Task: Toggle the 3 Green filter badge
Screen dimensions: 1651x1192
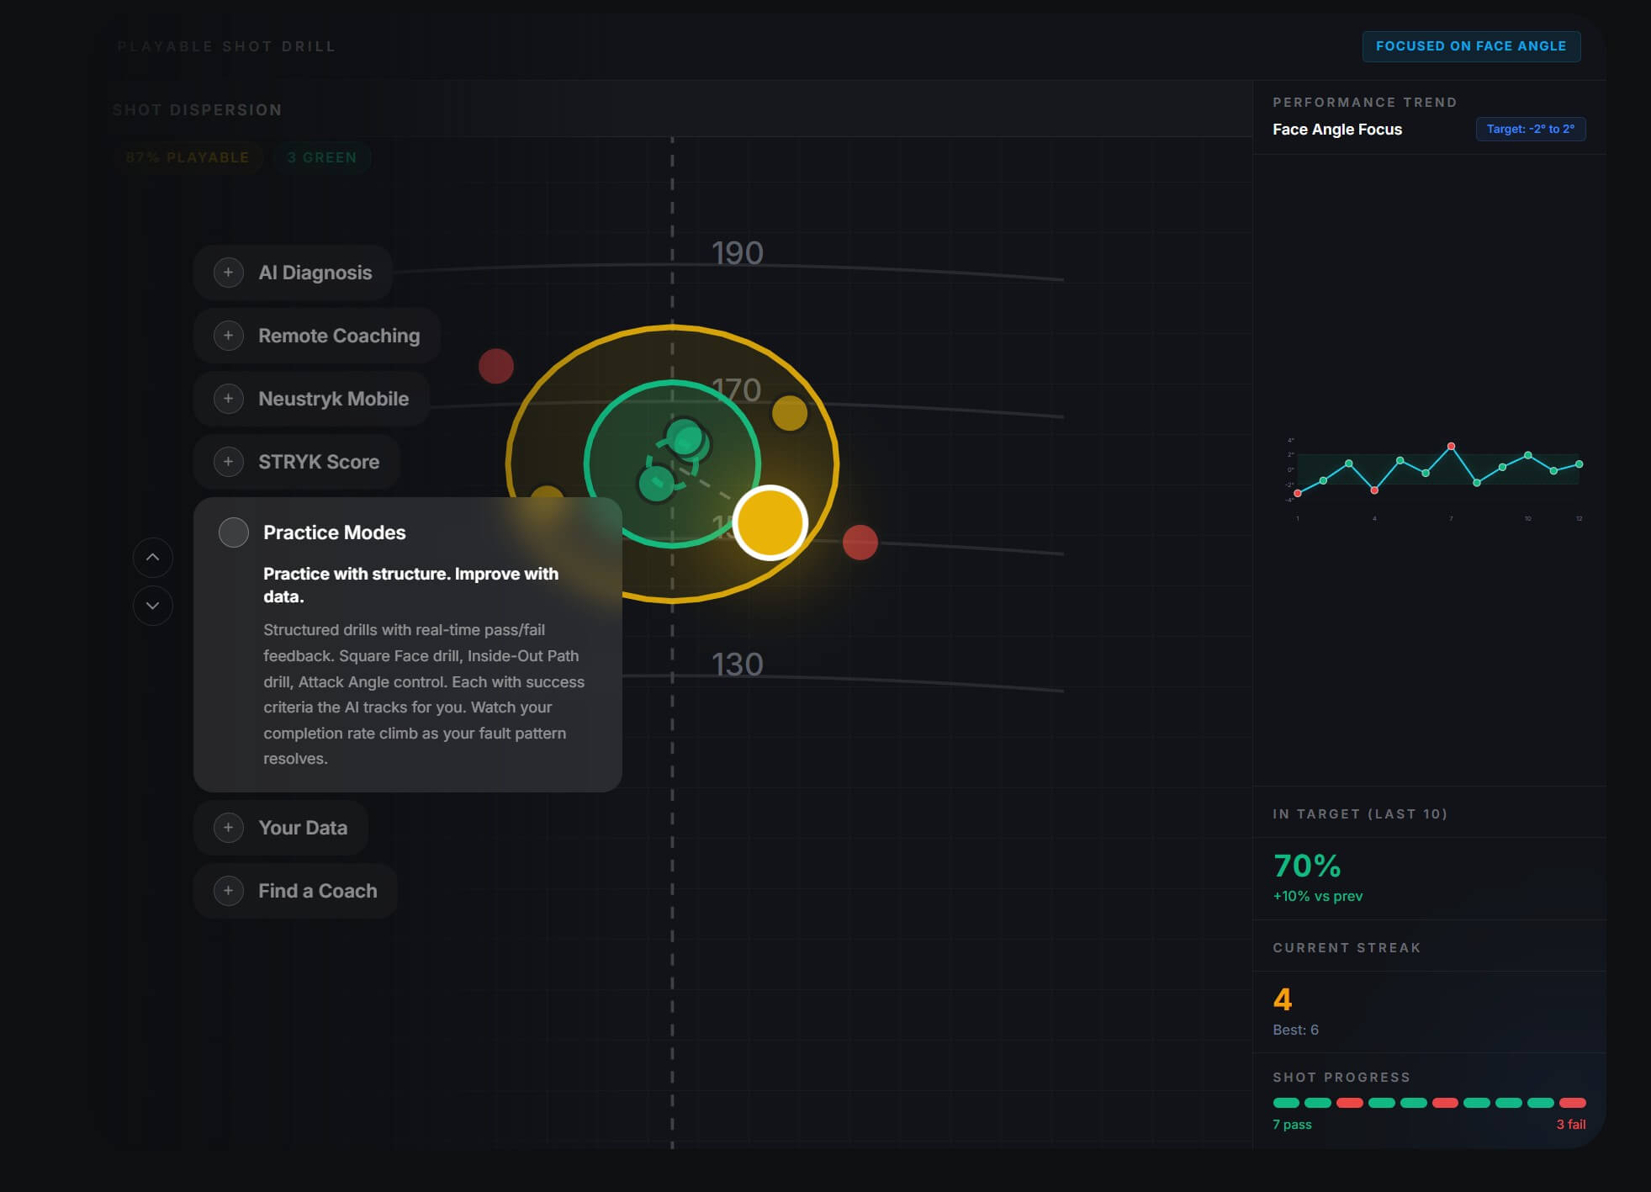Action: pyautogui.click(x=321, y=157)
